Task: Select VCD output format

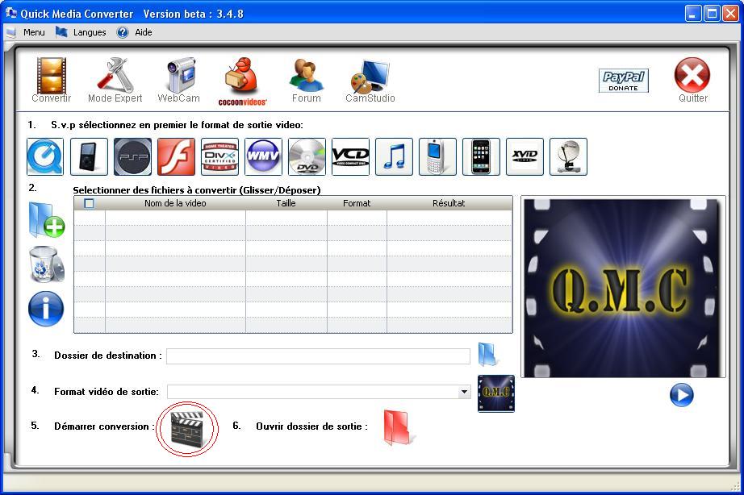Action: point(351,156)
